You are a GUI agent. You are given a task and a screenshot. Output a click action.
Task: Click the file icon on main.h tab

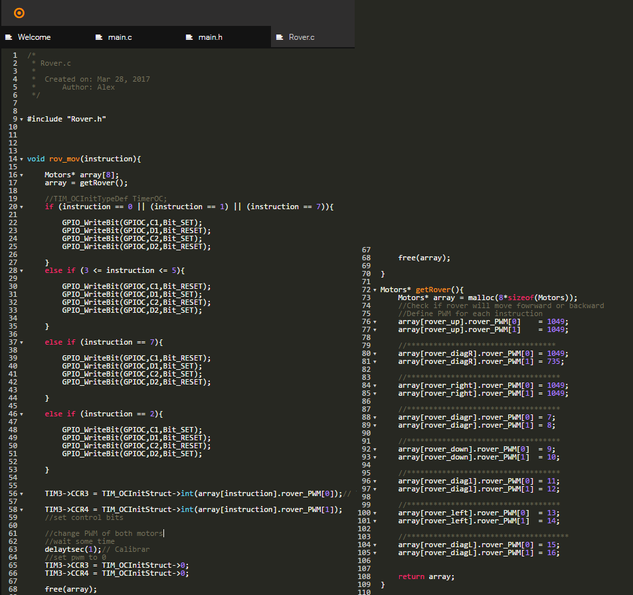click(190, 37)
